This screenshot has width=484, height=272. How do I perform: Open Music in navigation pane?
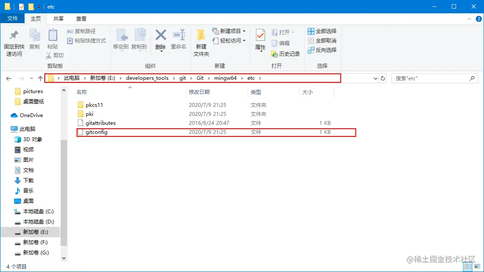click(x=28, y=191)
